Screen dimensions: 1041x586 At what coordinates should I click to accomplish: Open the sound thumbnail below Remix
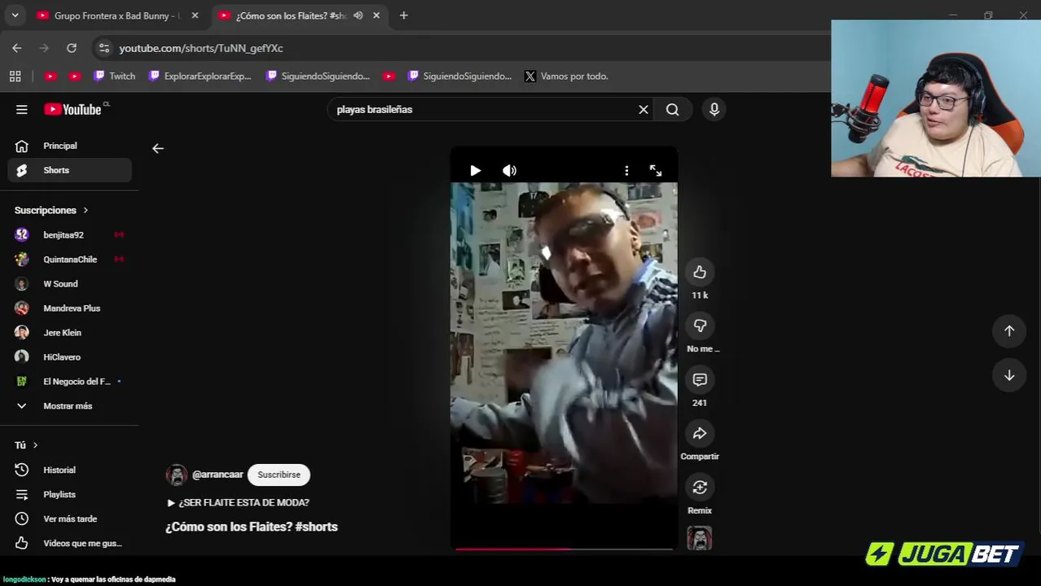700,538
